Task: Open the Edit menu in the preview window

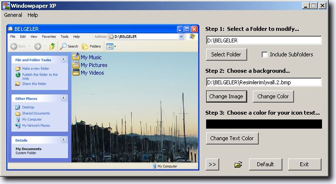Action: click(x=23, y=37)
